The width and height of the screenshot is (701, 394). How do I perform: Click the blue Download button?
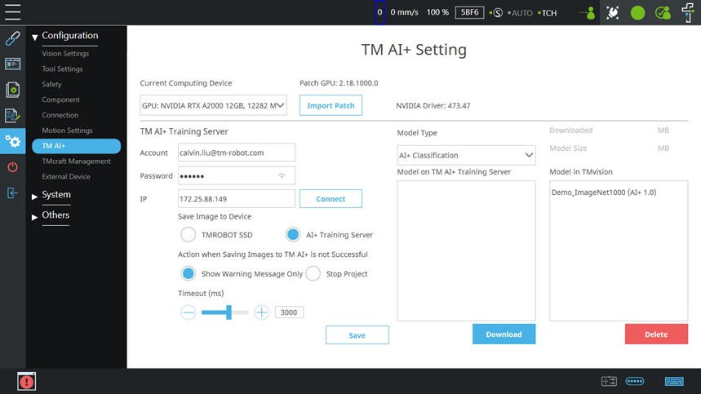point(504,334)
